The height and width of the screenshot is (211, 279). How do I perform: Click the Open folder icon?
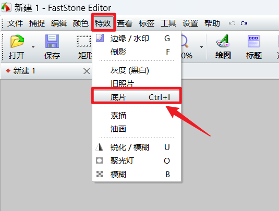tap(17, 41)
